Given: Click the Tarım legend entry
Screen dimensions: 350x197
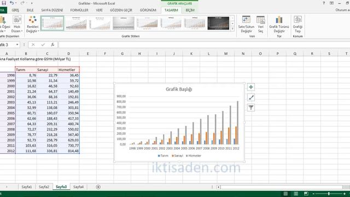Looking at the screenshot, I should (163, 155).
